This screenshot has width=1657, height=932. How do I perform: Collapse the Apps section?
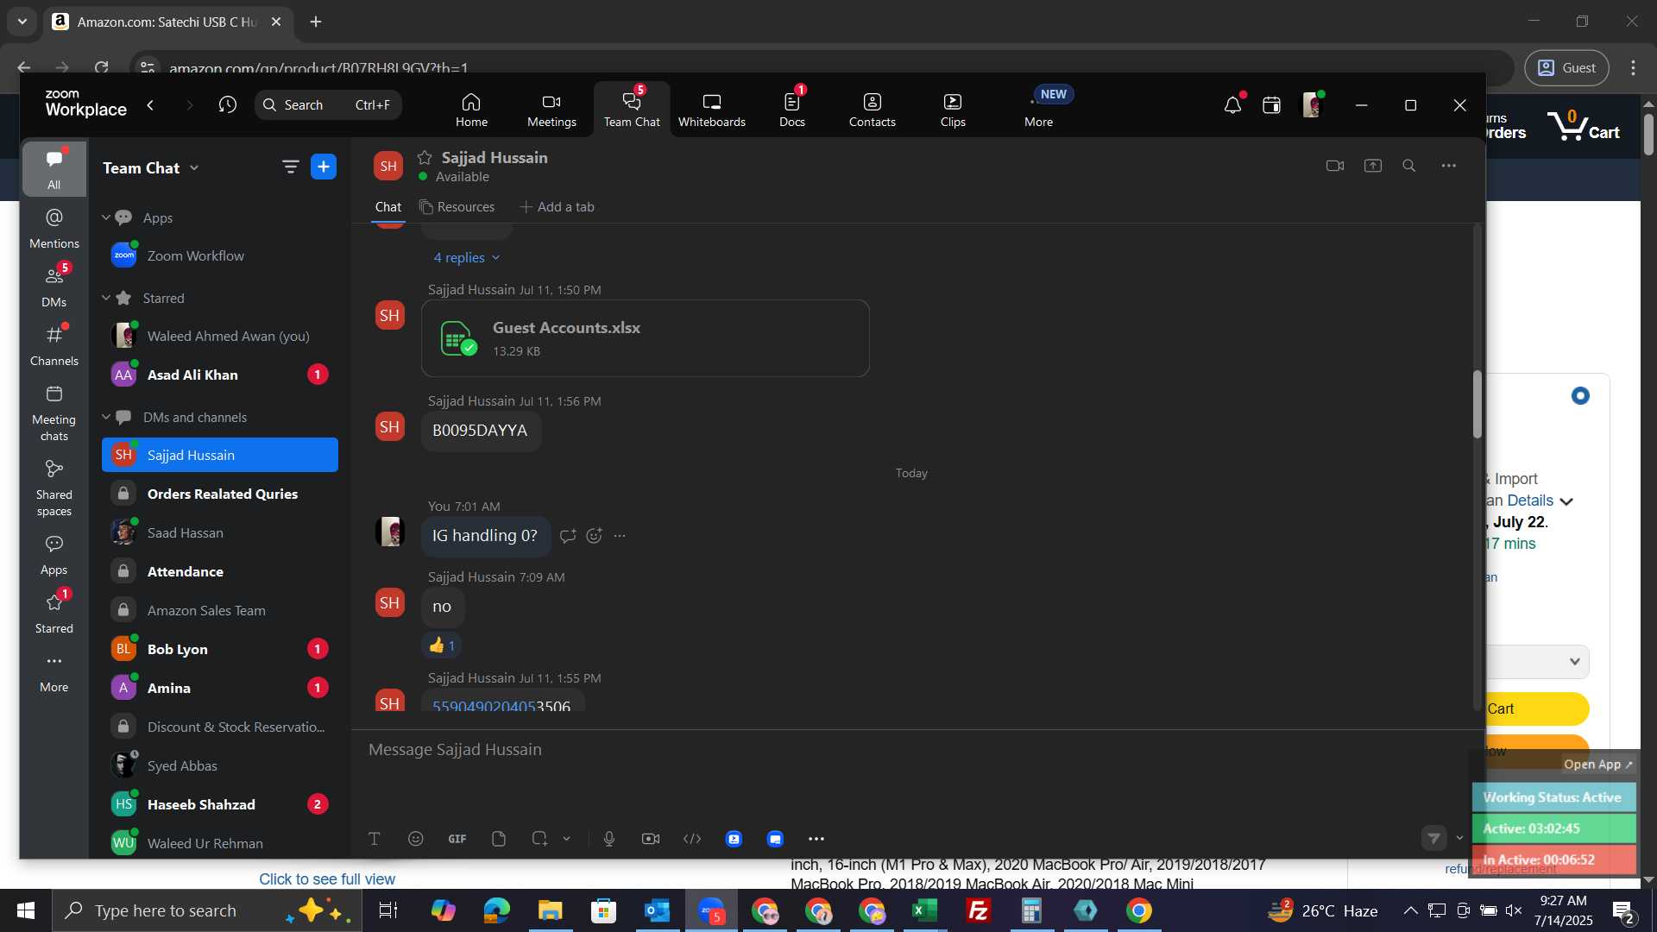point(106,217)
